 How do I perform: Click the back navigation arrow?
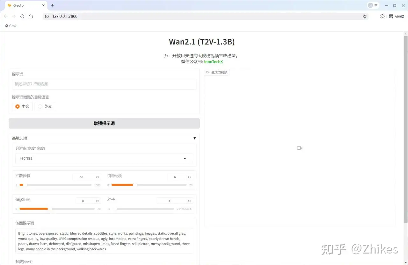[x=5, y=16]
